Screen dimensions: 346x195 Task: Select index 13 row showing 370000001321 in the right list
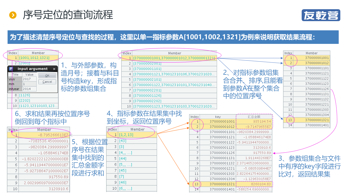[x=311, y=120]
